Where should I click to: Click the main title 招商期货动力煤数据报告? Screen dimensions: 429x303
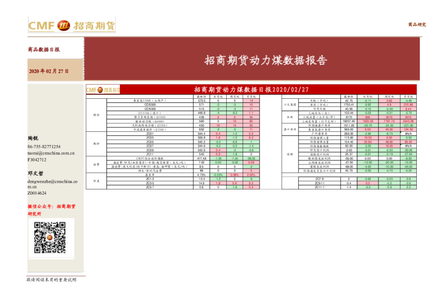click(265, 61)
